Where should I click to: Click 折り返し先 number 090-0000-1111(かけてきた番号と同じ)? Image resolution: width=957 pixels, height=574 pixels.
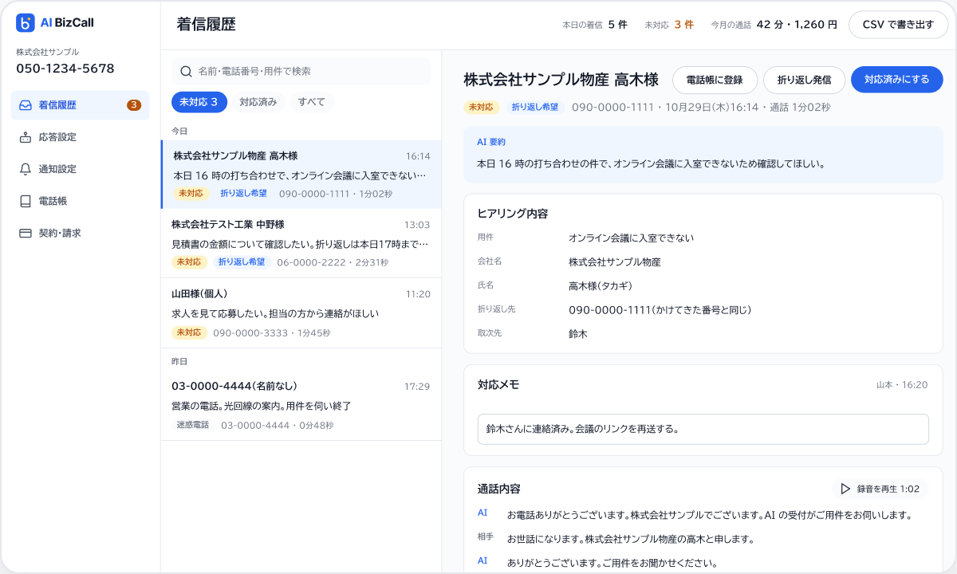pyautogui.click(x=660, y=309)
